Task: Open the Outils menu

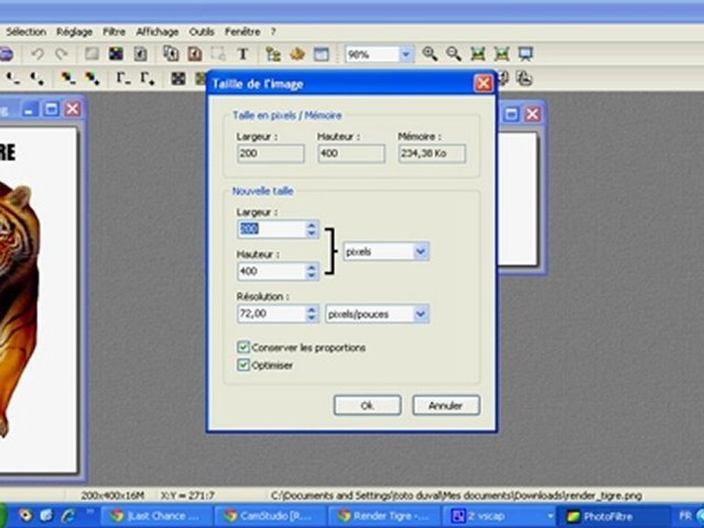Action: (202, 32)
